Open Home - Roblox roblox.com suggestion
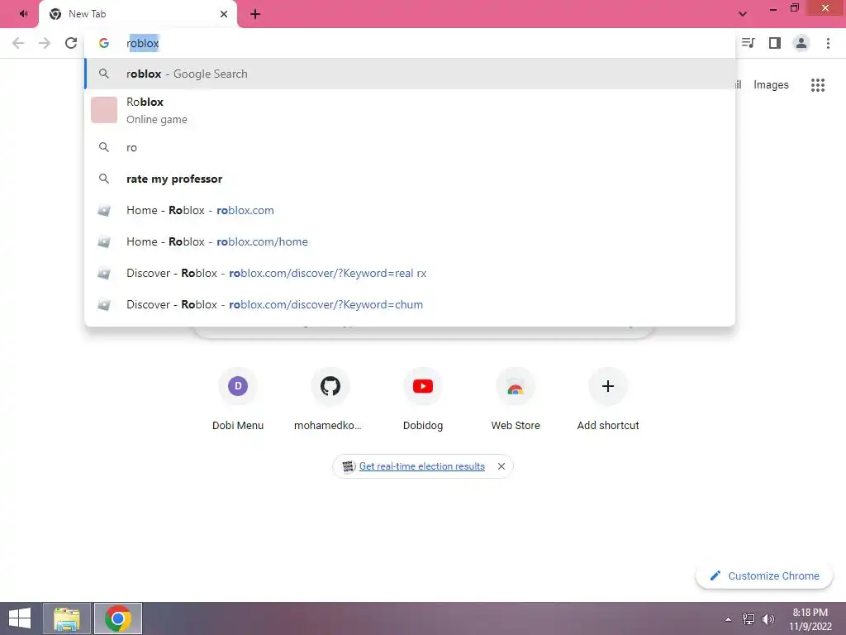The width and height of the screenshot is (846, 635). point(410,210)
